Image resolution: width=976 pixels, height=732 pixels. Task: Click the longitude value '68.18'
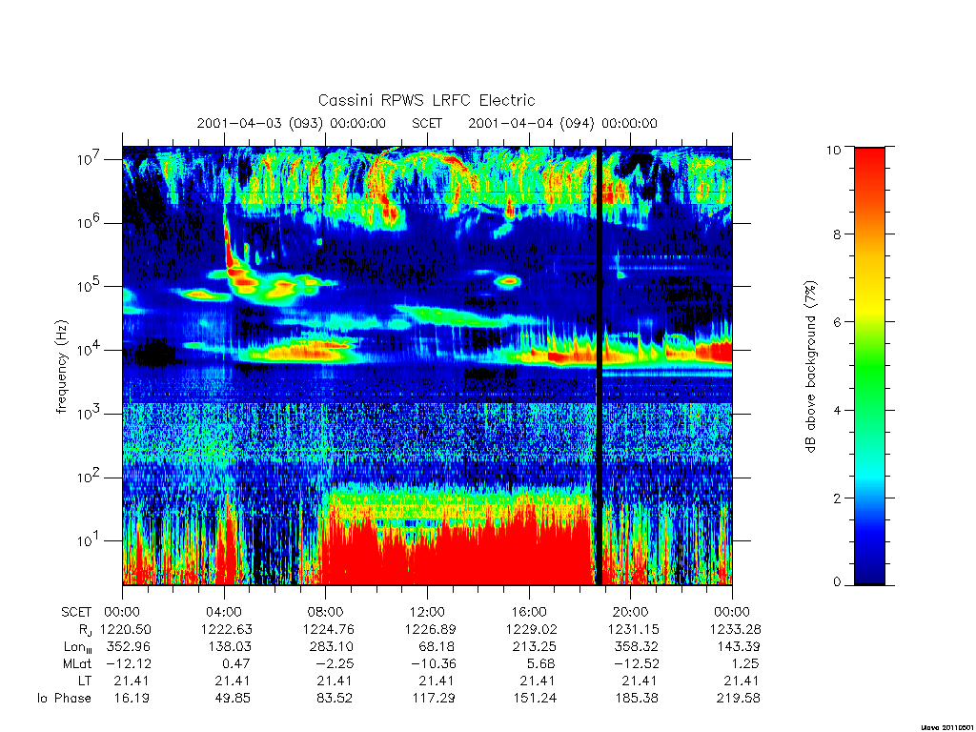click(437, 647)
